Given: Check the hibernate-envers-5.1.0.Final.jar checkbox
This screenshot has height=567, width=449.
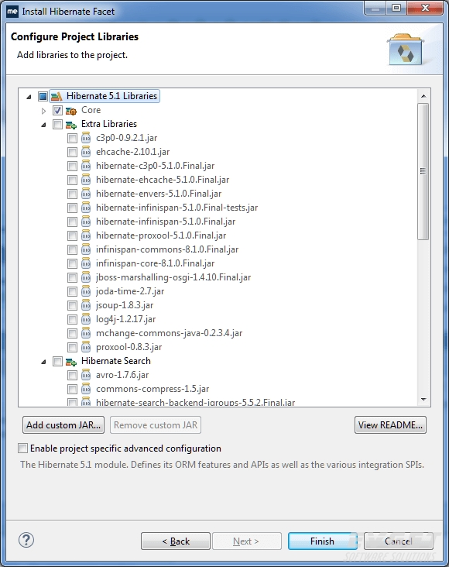Looking at the screenshot, I should pos(72,194).
